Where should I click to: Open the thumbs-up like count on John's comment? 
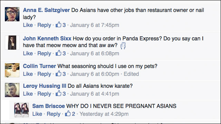(61, 53)
